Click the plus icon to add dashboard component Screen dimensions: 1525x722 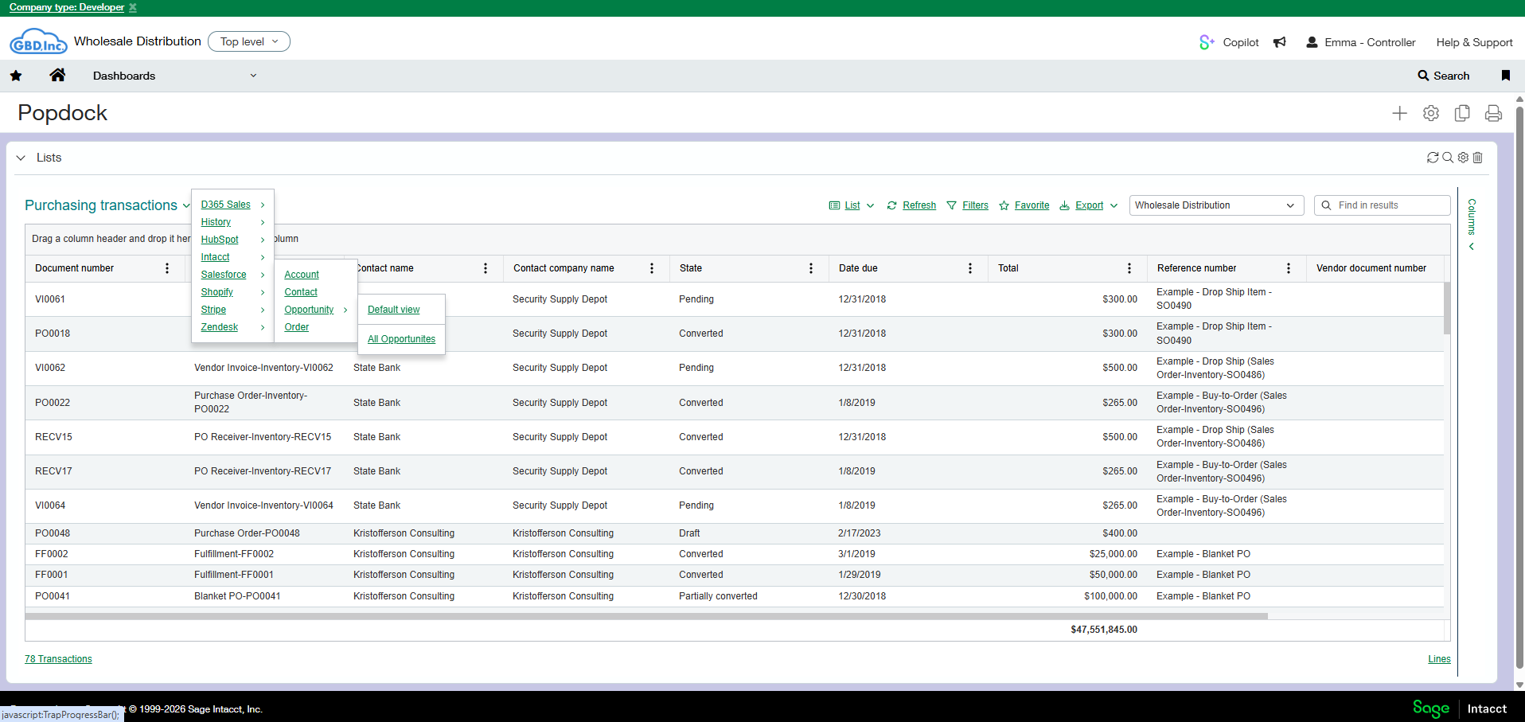1399,114
